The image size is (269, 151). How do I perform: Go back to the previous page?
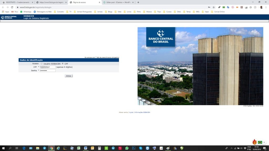point(3,7)
